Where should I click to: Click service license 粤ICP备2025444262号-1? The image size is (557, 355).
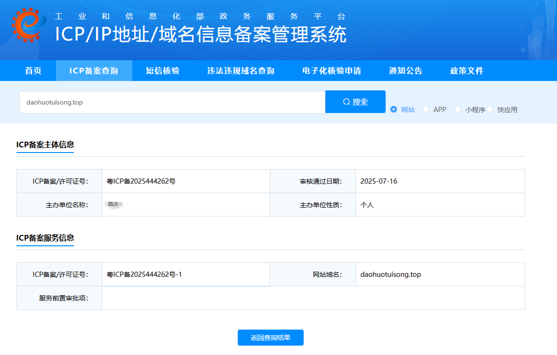tap(144, 274)
